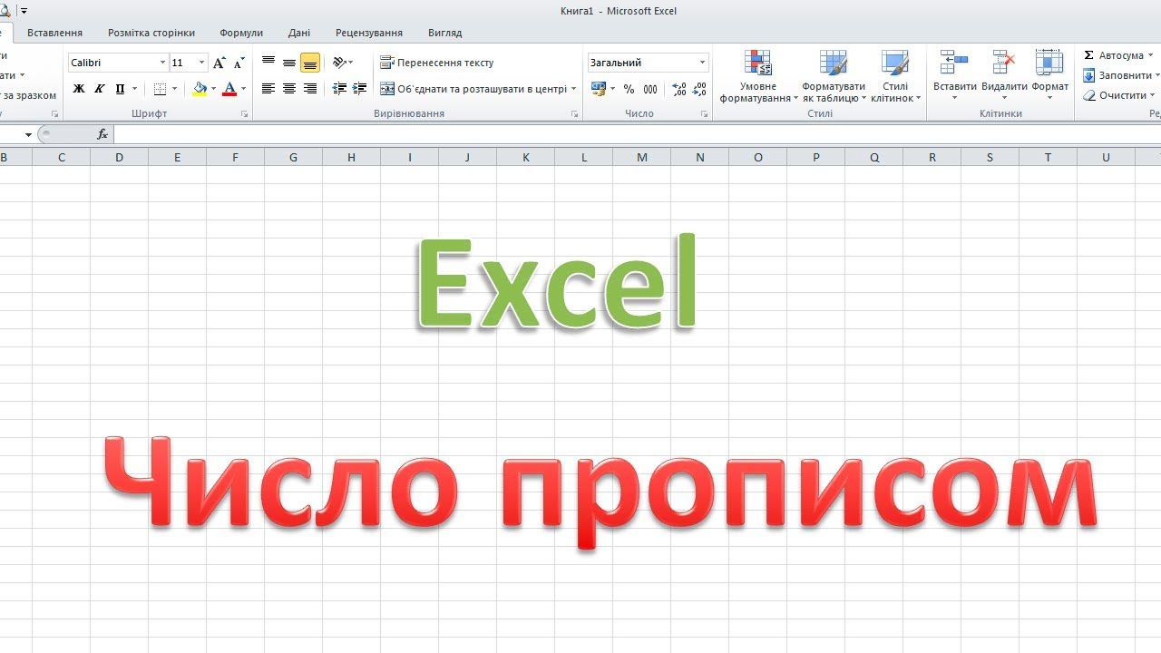Decrease cell indent
This screenshot has width=1161, height=653.
tap(339, 89)
